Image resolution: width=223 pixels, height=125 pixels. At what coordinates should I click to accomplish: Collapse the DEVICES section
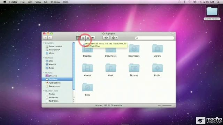click(44, 43)
